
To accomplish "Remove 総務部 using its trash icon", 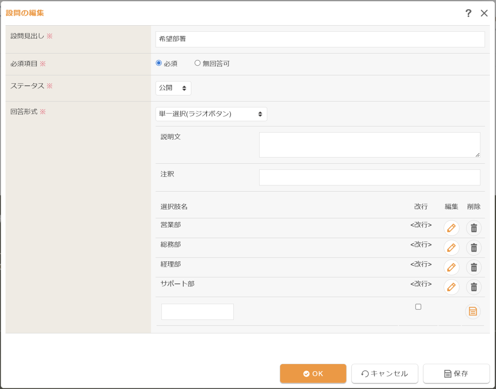I will (x=474, y=248).
